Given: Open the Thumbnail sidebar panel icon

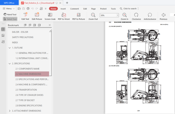Looking at the screenshot, I should (x=3, y=36).
